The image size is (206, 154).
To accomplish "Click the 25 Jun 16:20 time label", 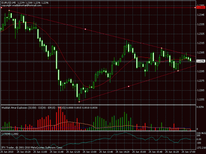I will (x=172, y=152).
